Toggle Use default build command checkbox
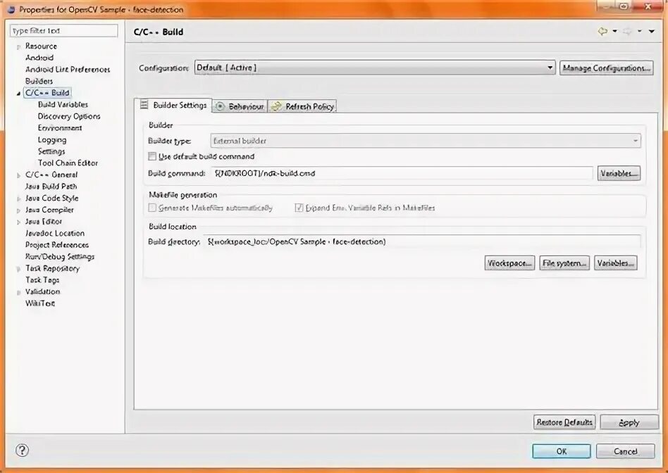The height and width of the screenshot is (473, 668). (x=152, y=156)
